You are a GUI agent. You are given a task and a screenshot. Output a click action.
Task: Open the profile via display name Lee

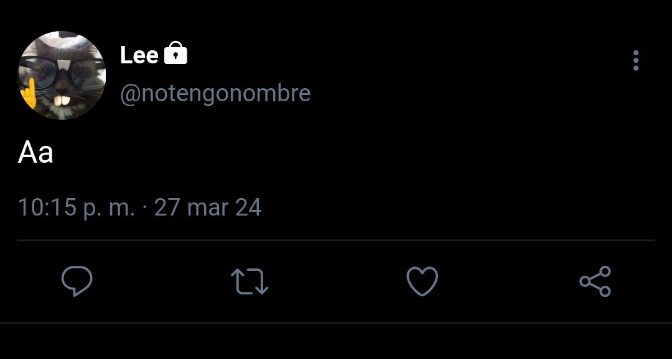tap(139, 55)
